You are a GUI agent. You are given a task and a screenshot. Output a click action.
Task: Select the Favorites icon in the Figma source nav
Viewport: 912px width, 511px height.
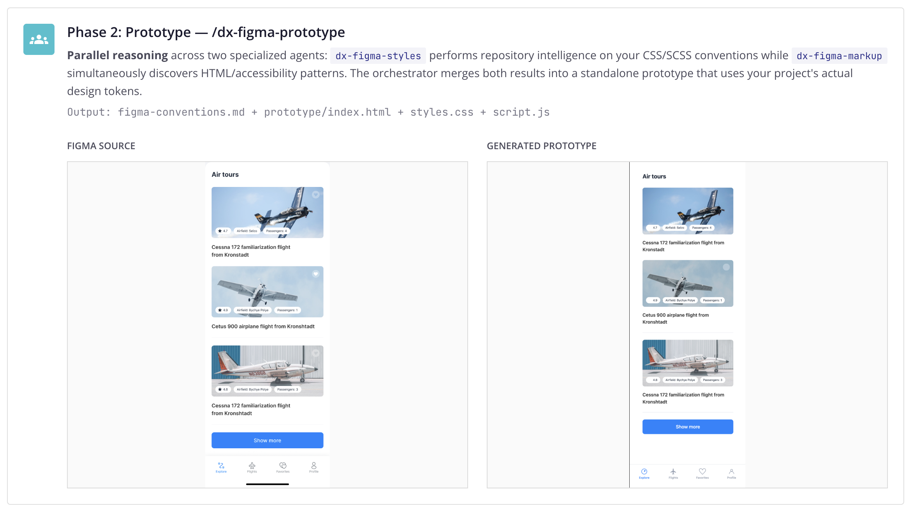coord(283,465)
